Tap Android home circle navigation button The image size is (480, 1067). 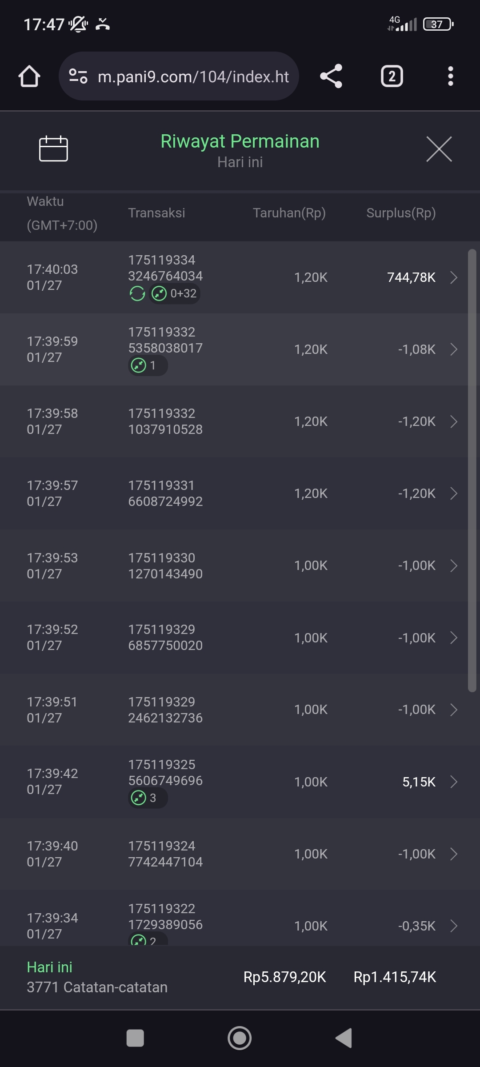point(240,1038)
